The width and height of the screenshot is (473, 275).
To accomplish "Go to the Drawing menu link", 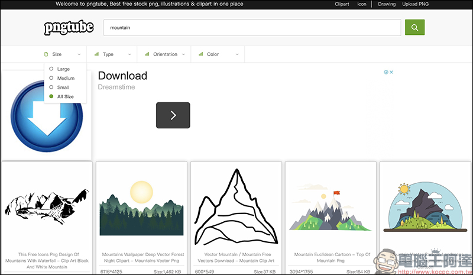I will (x=387, y=4).
